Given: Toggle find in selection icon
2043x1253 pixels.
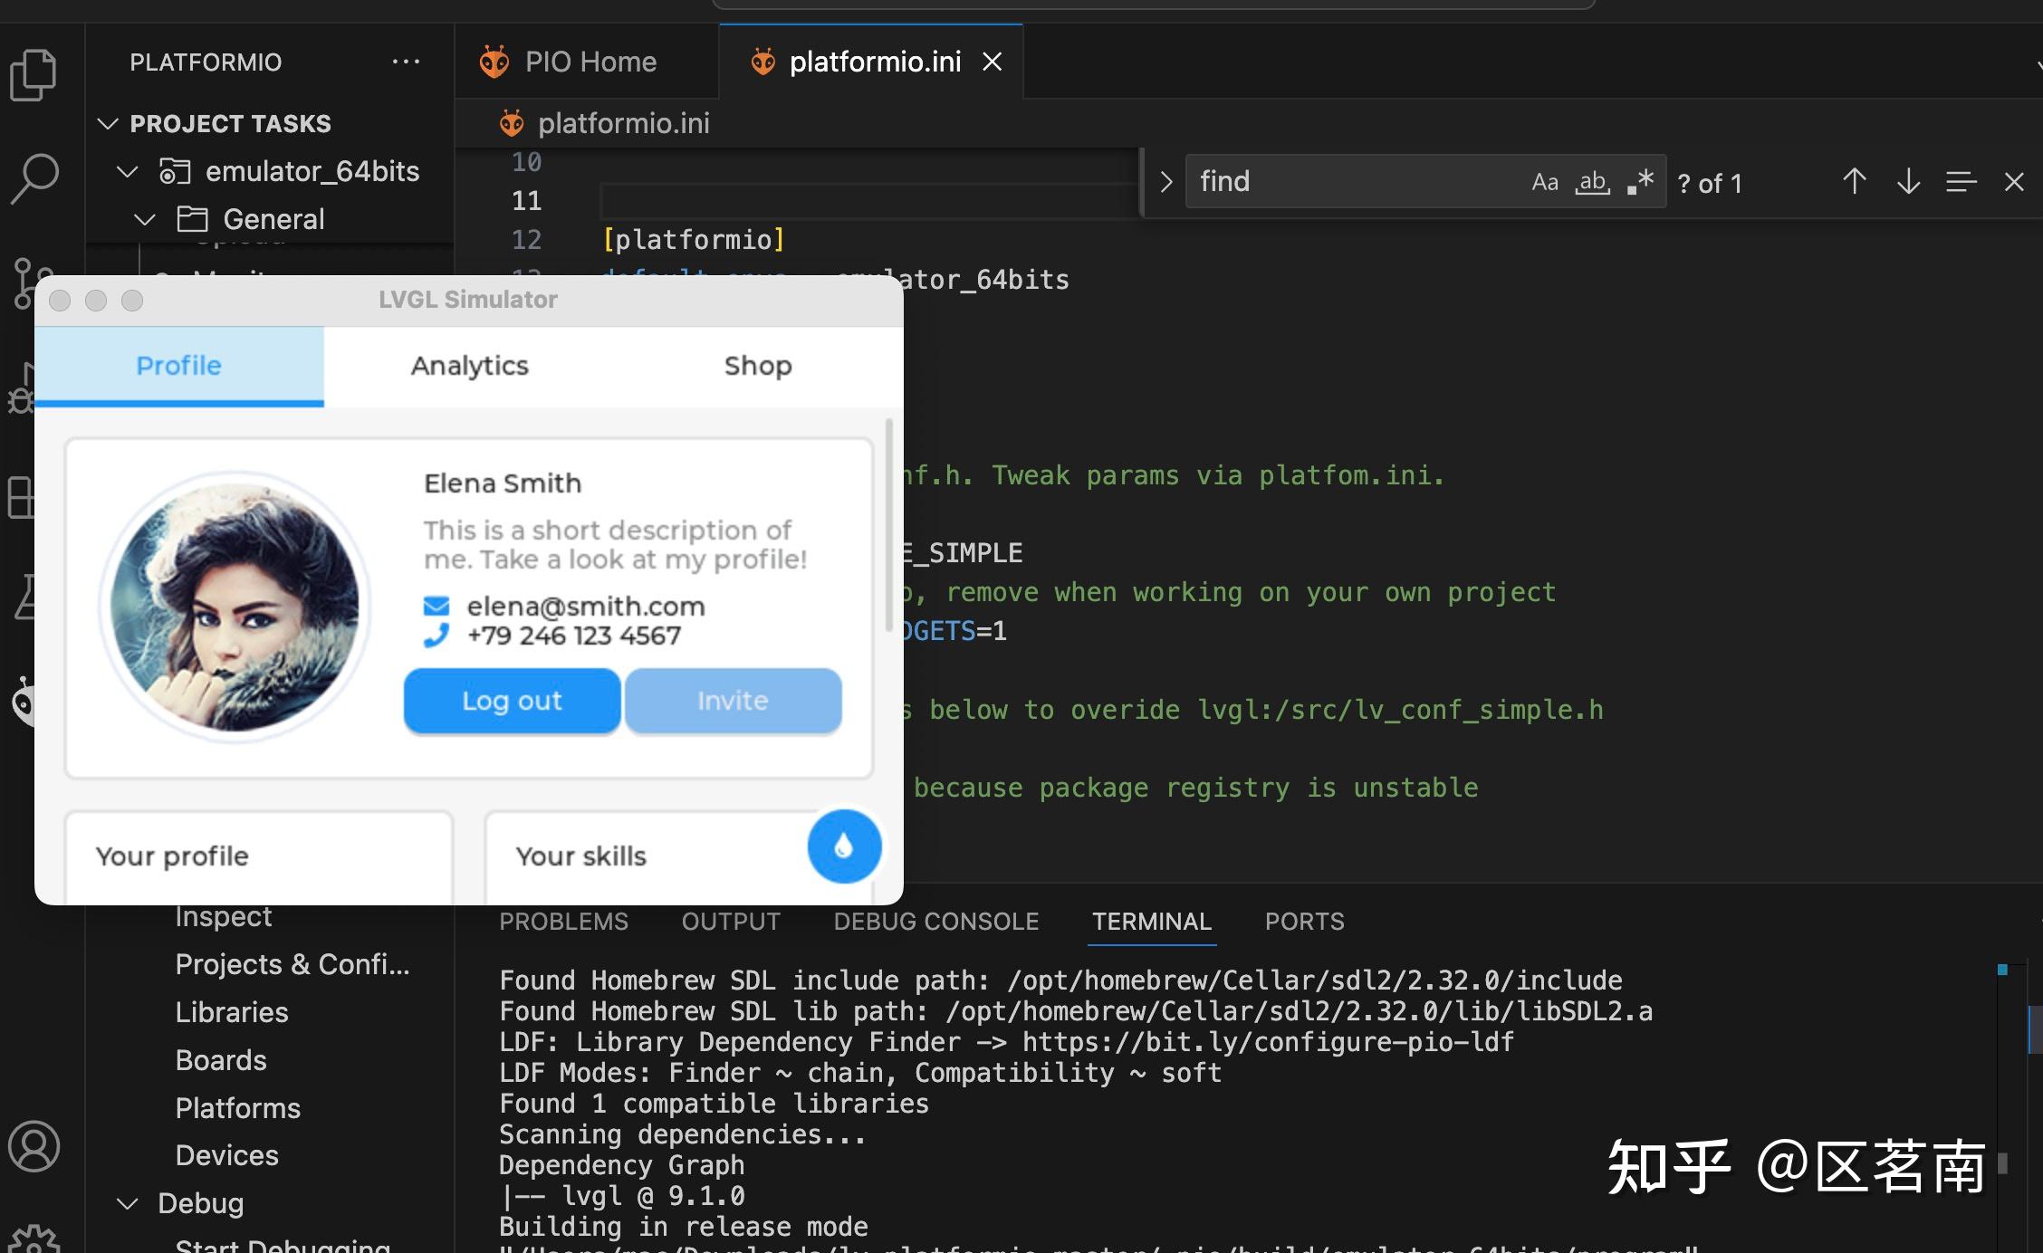Looking at the screenshot, I should 1961,182.
